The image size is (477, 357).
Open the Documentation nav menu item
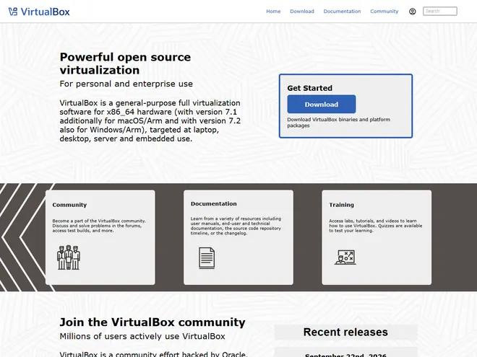[342, 12]
